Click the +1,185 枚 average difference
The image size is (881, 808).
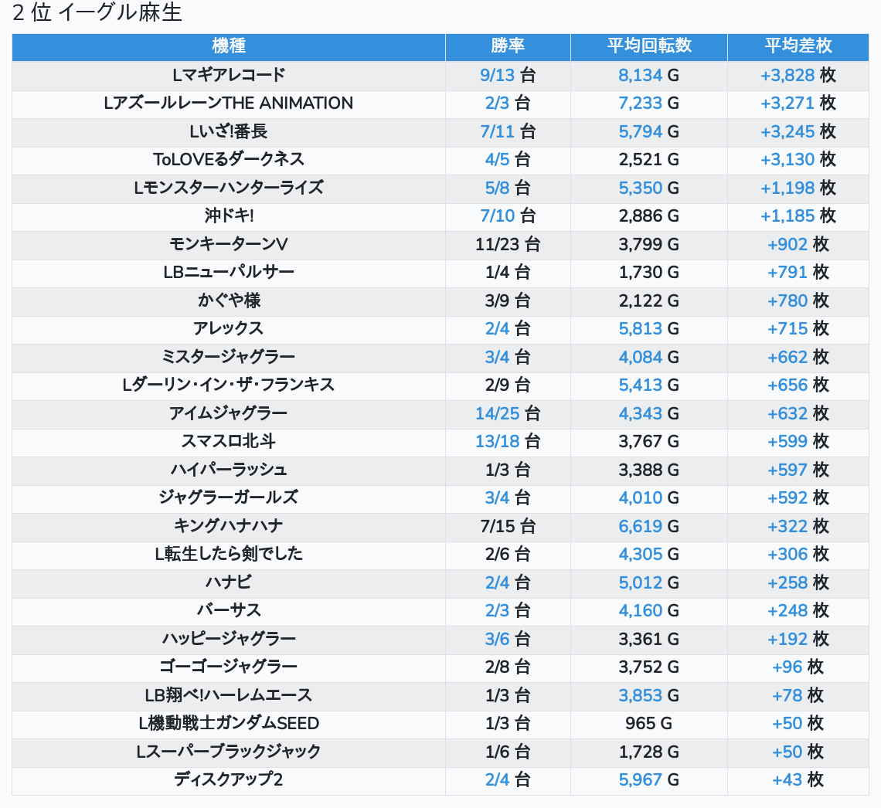[x=798, y=216]
